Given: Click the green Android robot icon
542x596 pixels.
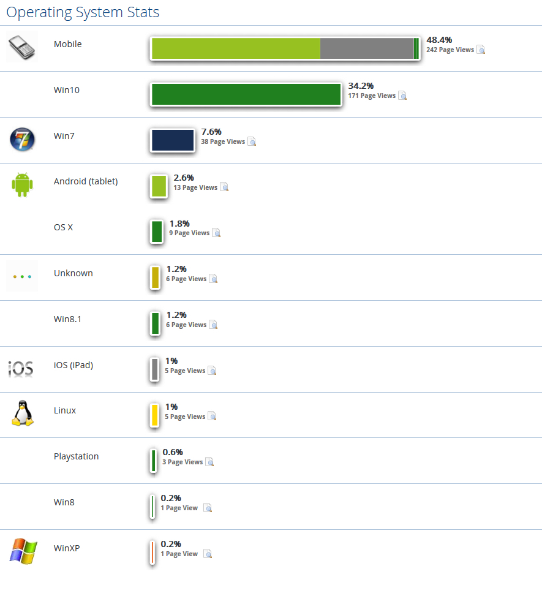Looking at the screenshot, I should 22,184.
